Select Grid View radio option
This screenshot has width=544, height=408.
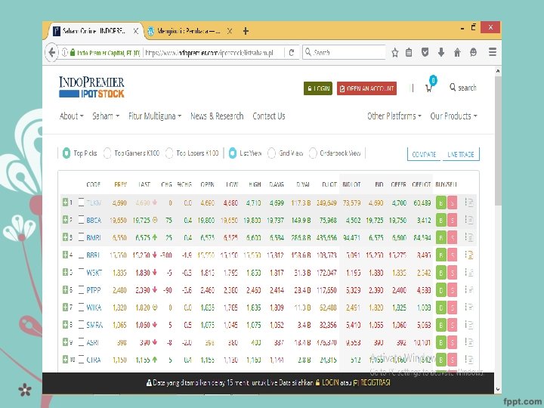pos(271,153)
